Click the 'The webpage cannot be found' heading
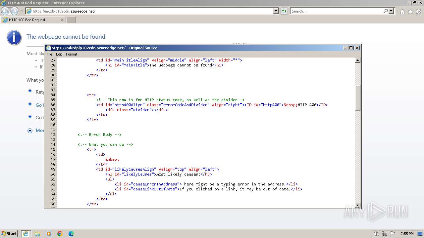 (66, 37)
